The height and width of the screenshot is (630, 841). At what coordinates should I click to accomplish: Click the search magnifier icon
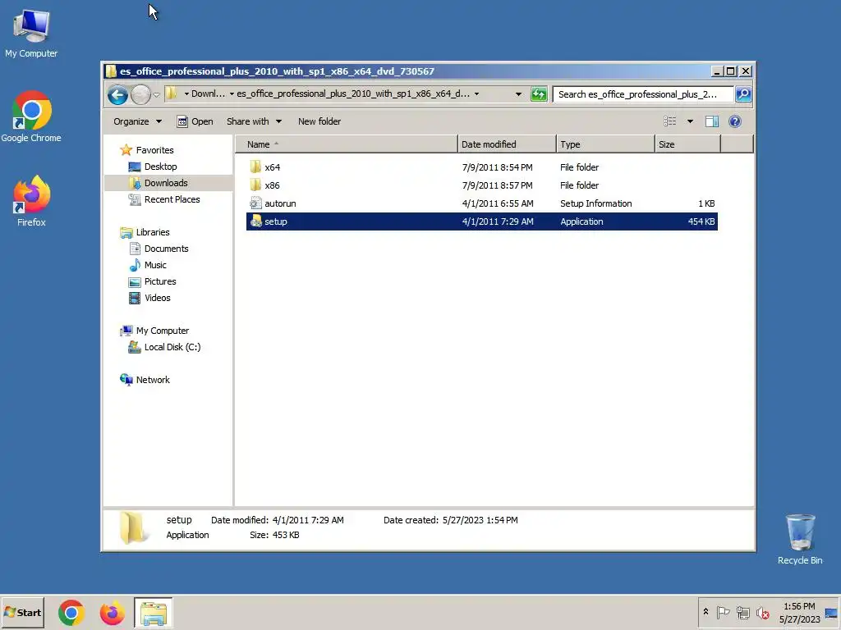742,94
